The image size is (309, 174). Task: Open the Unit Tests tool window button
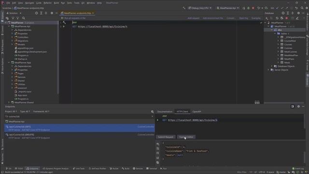click(79, 169)
